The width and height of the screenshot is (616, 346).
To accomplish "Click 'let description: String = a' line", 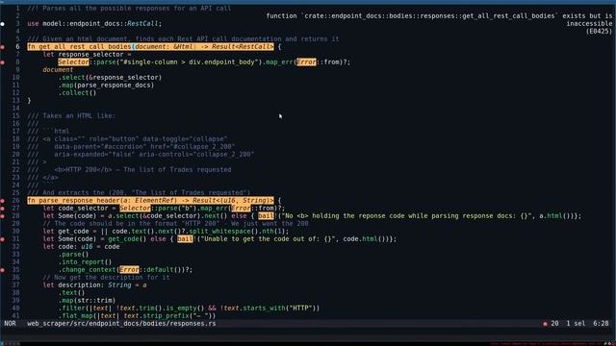I will pos(94,284).
